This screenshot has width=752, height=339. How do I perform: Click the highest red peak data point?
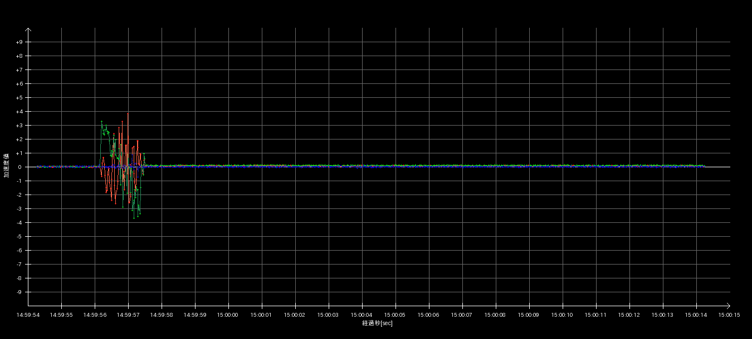click(128, 114)
